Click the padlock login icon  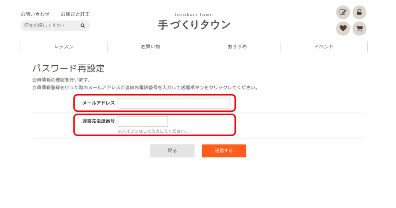coord(359,12)
